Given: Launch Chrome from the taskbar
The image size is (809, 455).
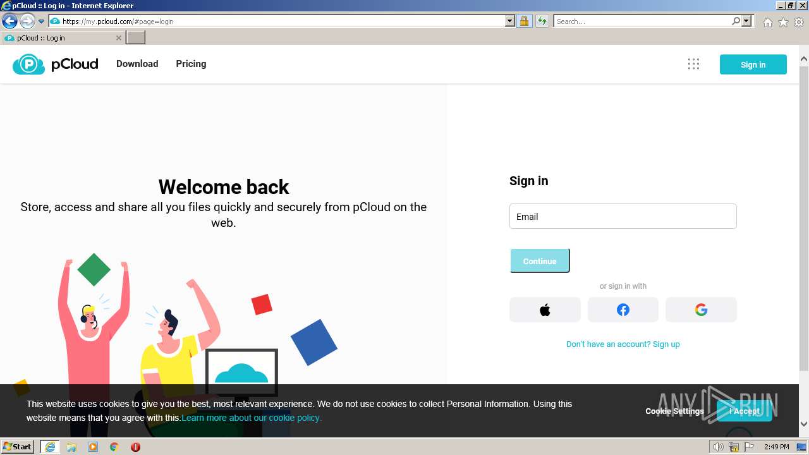Looking at the screenshot, I should 114,447.
